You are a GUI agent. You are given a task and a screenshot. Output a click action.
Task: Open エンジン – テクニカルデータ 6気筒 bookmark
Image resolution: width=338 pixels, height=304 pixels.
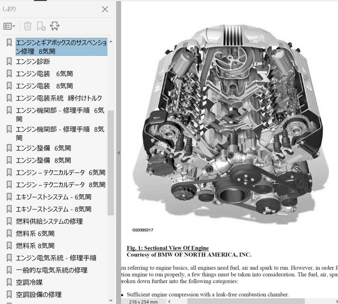(61, 173)
